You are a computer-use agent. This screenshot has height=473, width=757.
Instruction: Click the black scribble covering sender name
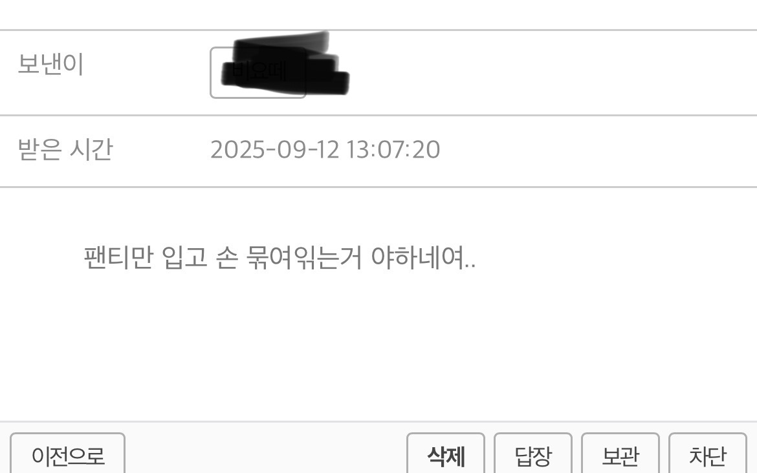click(285, 63)
